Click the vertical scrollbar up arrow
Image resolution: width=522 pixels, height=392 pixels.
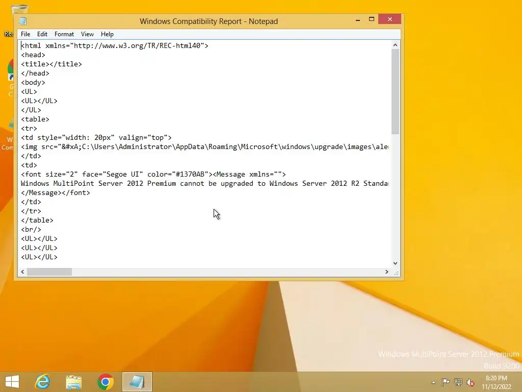(395, 45)
